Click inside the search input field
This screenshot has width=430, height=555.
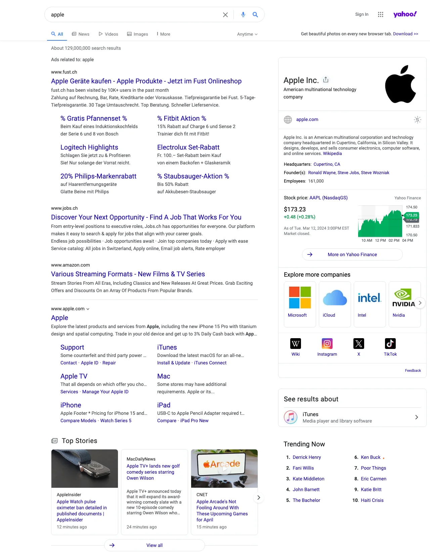click(134, 15)
